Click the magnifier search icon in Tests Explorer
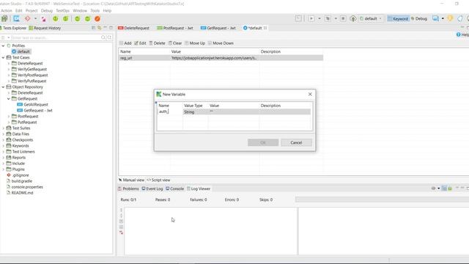Viewport: 469px width, 264px height. pyautogui.click(x=103, y=37)
